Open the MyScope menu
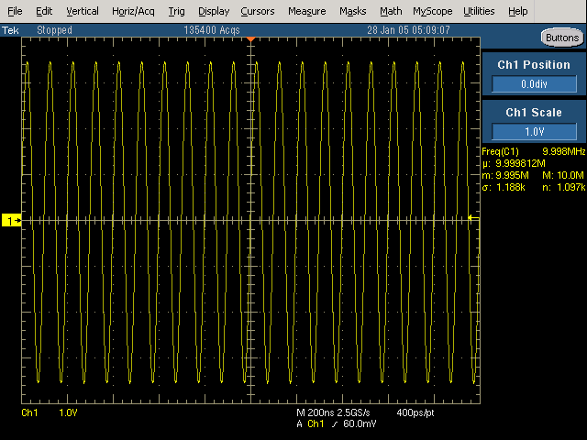 coord(432,11)
